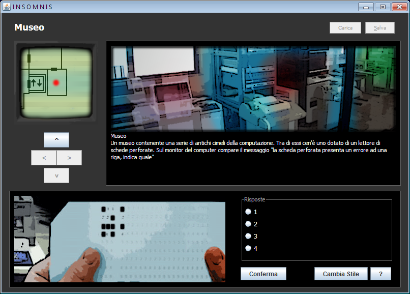Save the game with Salva
Screen dimensions: 410x294
(x=379, y=28)
